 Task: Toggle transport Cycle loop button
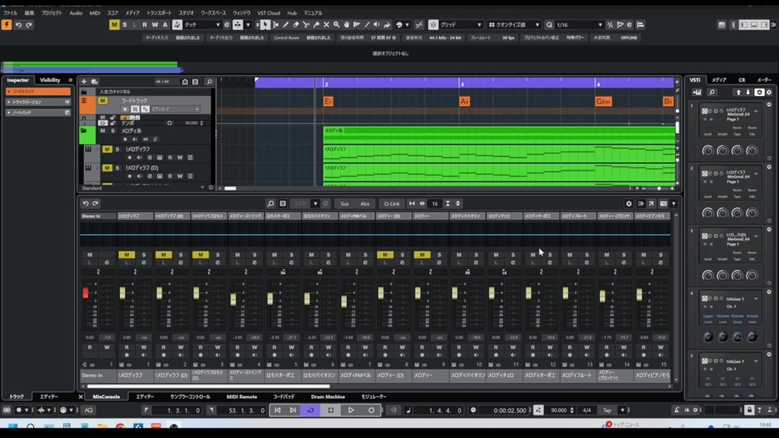(310, 410)
